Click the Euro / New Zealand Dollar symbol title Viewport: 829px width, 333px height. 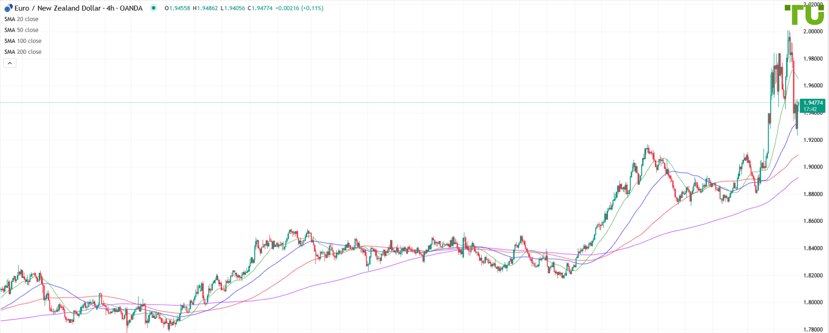click(x=79, y=8)
